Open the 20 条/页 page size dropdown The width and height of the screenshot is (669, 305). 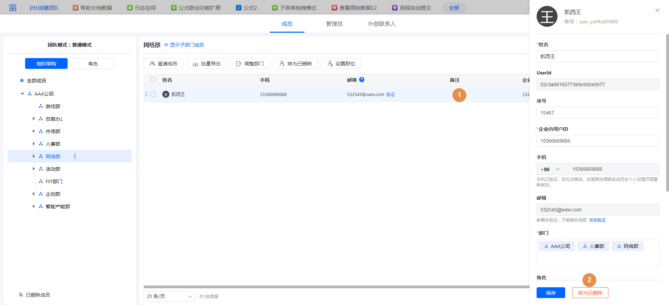pos(169,296)
